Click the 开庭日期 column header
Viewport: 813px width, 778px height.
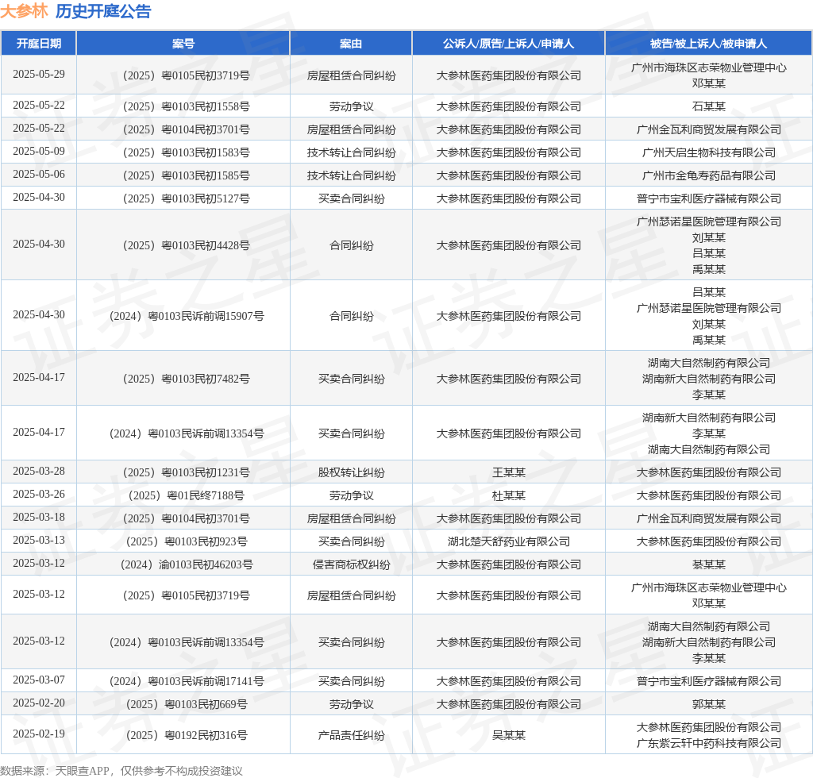(39, 44)
